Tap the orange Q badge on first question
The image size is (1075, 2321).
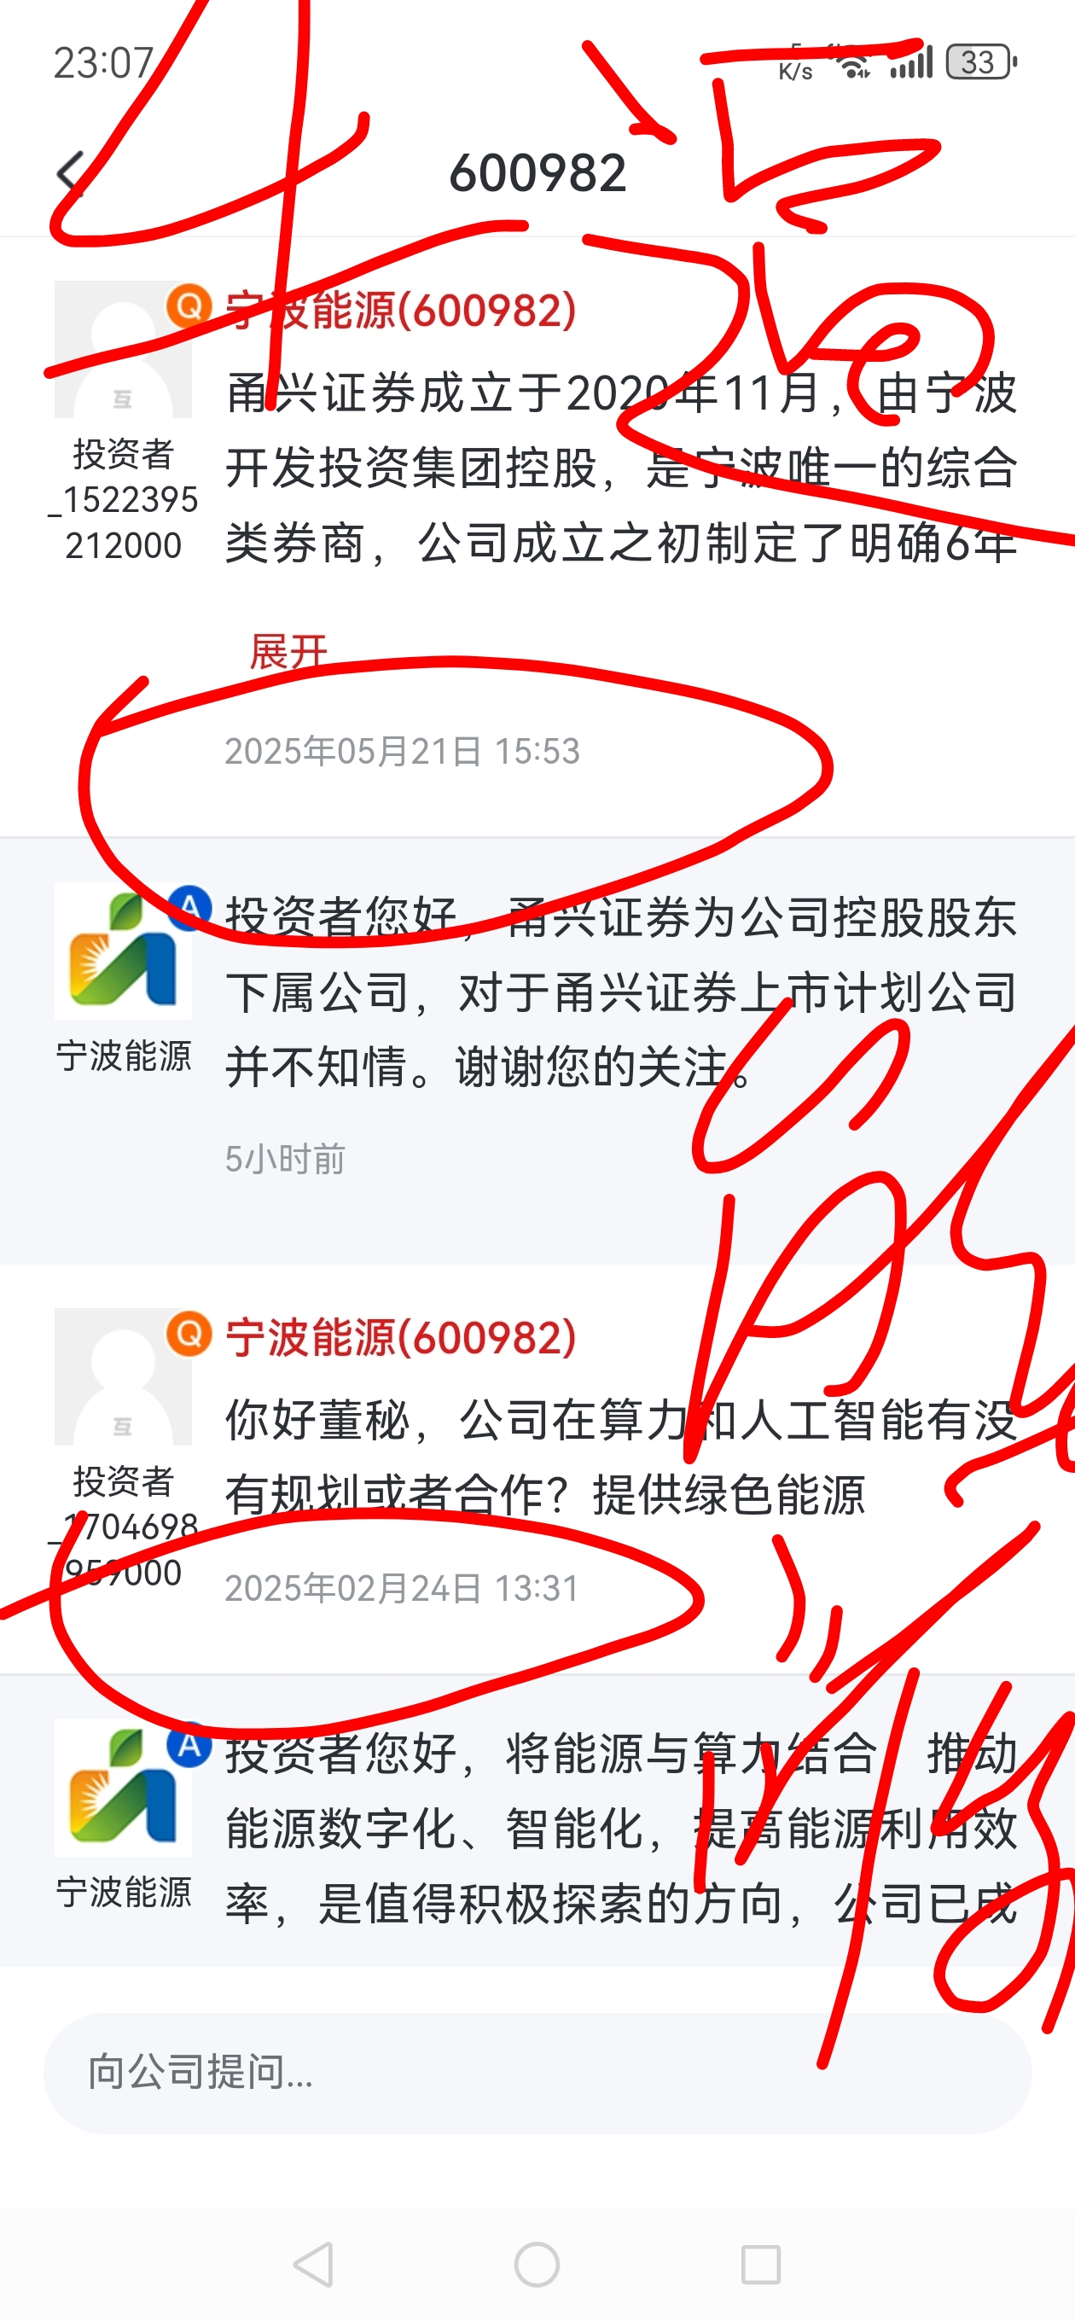click(189, 306)
